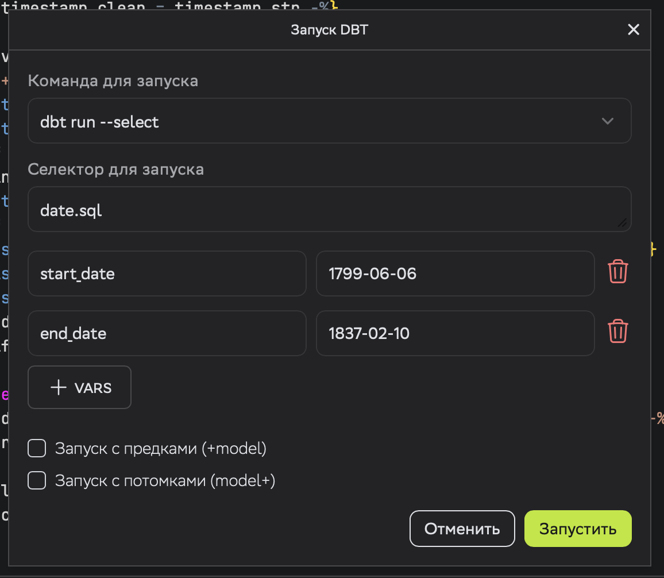The height and width of the screenshot is (578, 664).
Task: Grab the resize handle of selector textarea
Action: tap(622, 223)
